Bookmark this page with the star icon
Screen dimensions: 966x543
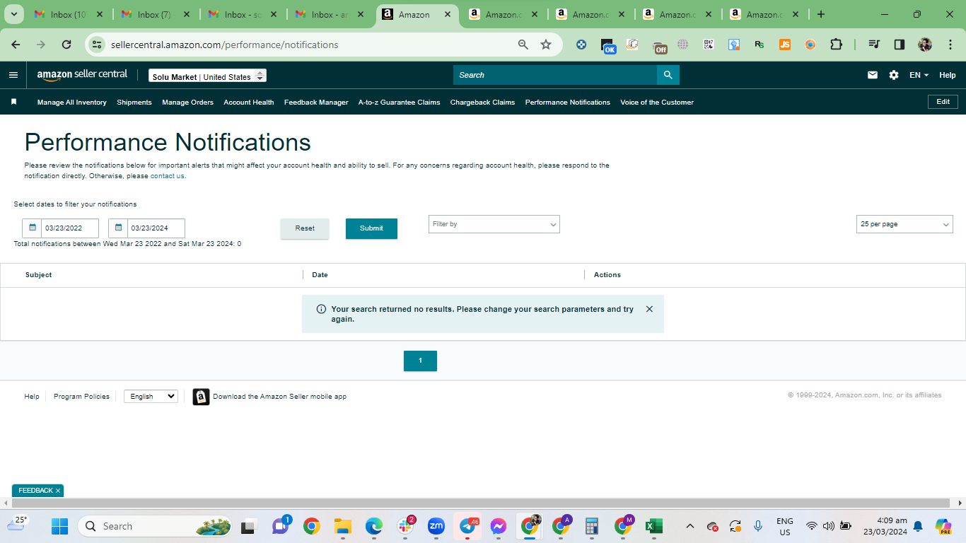pos(546,45)
